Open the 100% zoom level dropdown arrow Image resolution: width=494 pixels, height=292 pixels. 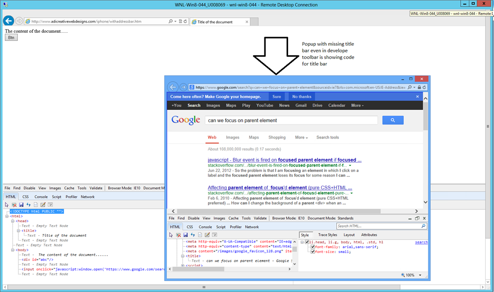(420, 275)
